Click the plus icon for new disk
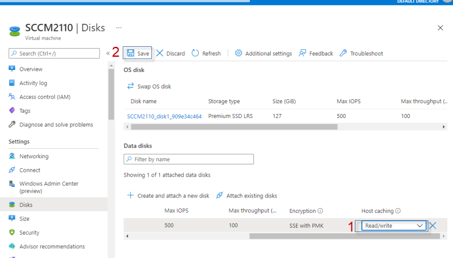453x258 pixels. tap(131, 195)
